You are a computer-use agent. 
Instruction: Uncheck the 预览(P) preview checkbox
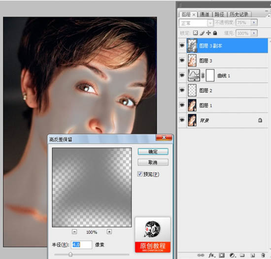click(139, 174)
